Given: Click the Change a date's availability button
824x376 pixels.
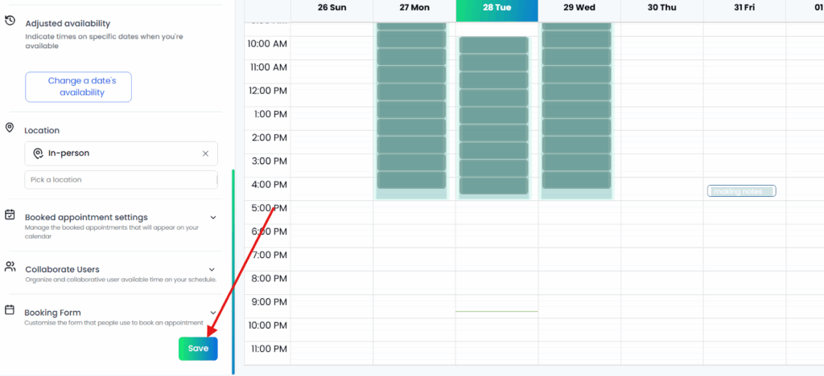Looking at the screenshot, I should coord(78,87).
